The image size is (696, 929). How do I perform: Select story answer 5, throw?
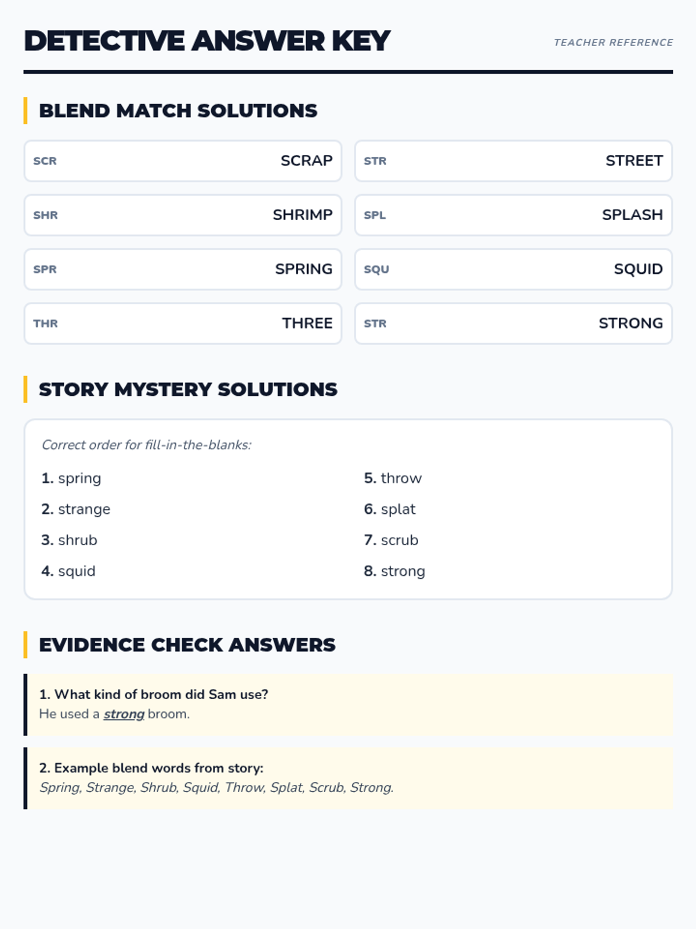(x=393, y=478)
